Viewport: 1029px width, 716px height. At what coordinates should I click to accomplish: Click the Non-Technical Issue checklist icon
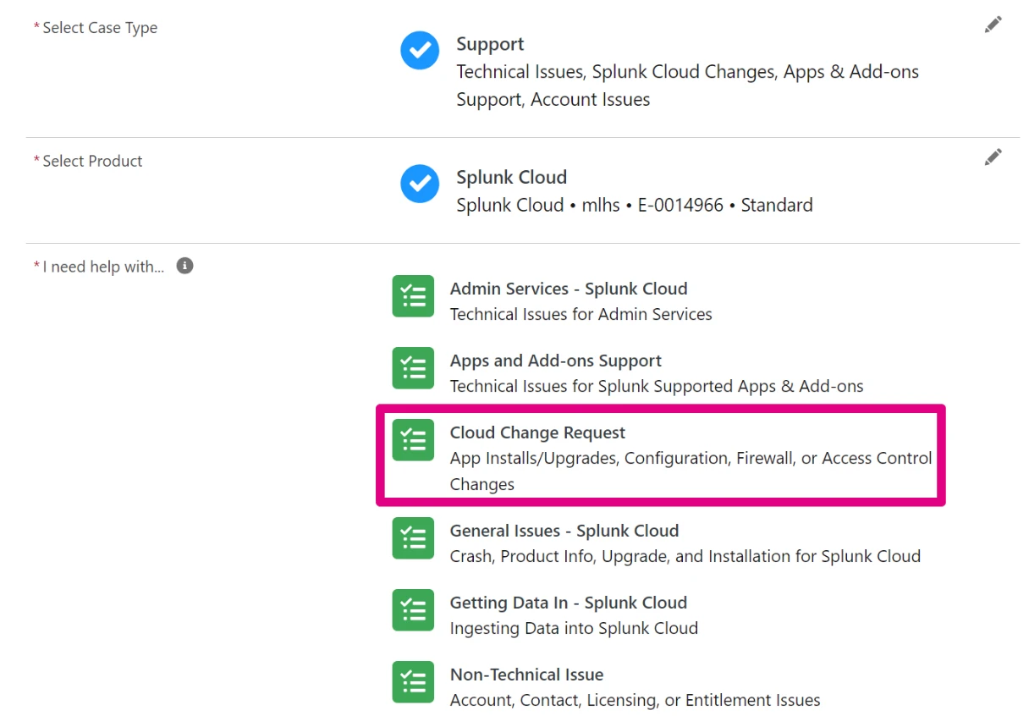pyautogui.click(x=413, y=682)
